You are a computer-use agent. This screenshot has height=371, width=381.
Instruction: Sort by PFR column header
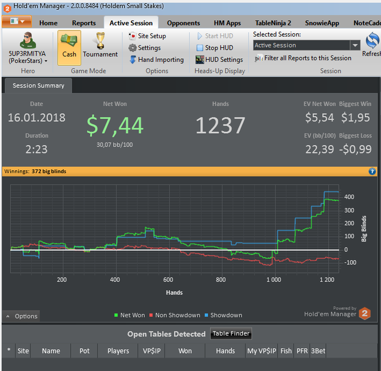pos(302,351)
